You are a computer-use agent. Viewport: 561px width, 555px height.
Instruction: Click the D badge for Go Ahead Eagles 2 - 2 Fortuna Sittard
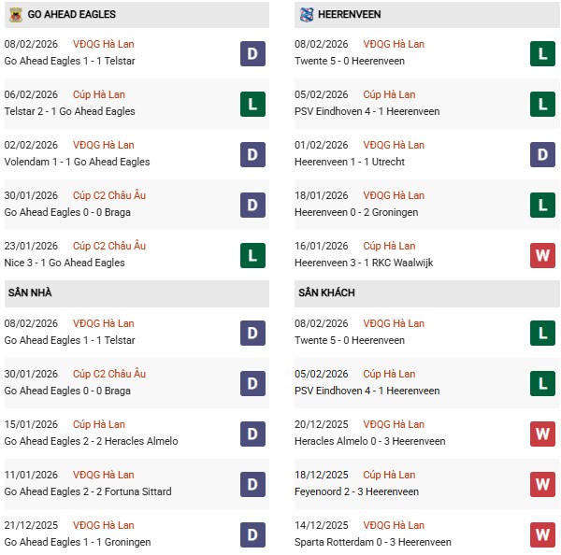pos(252,484)
